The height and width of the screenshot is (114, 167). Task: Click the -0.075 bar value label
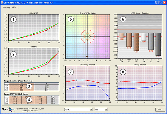tap(129, 48)
